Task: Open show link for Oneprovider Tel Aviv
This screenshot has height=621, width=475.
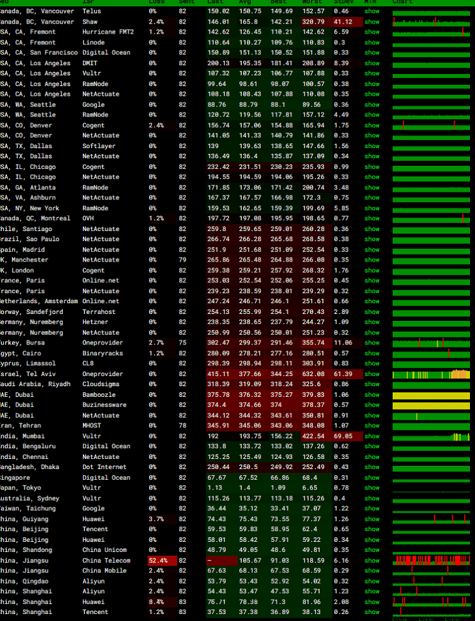Action: (372, 374)
